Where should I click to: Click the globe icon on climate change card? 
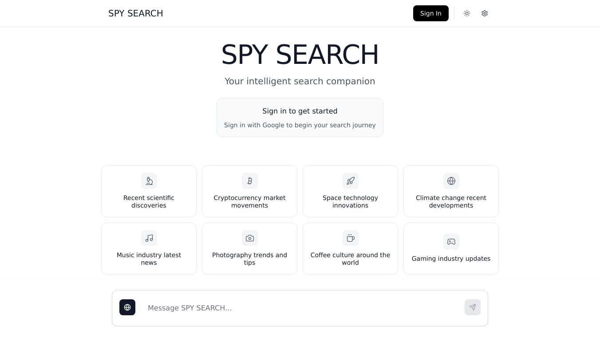pos(451,181)
